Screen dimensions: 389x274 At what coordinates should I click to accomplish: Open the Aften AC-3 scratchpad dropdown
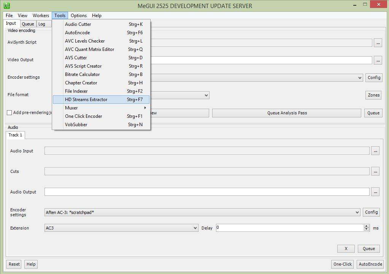click(x=202, y=212)
